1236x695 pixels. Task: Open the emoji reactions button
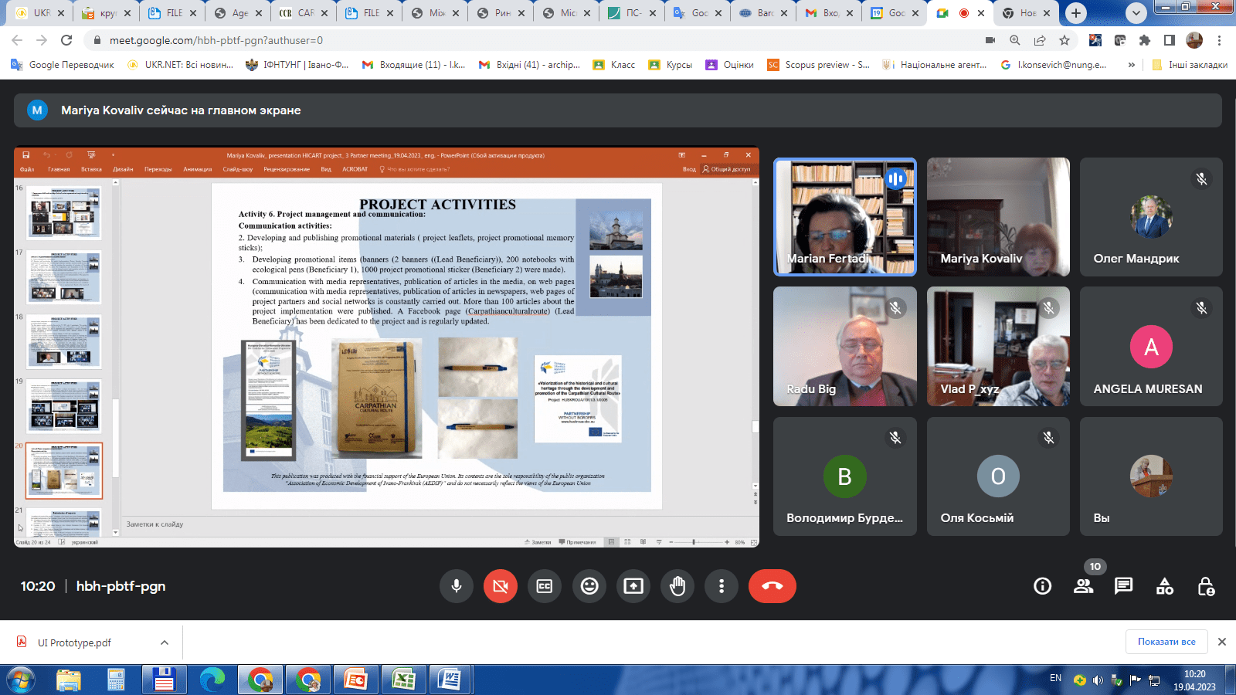tap(589, 586)
